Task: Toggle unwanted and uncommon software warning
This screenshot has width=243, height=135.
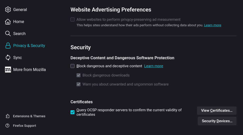Action: point(78,84)
